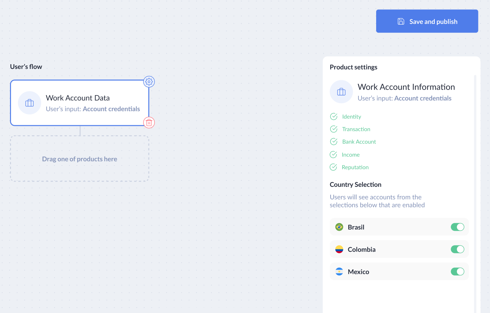Delete Work Account Data card with trash icon

coord(149,123)
